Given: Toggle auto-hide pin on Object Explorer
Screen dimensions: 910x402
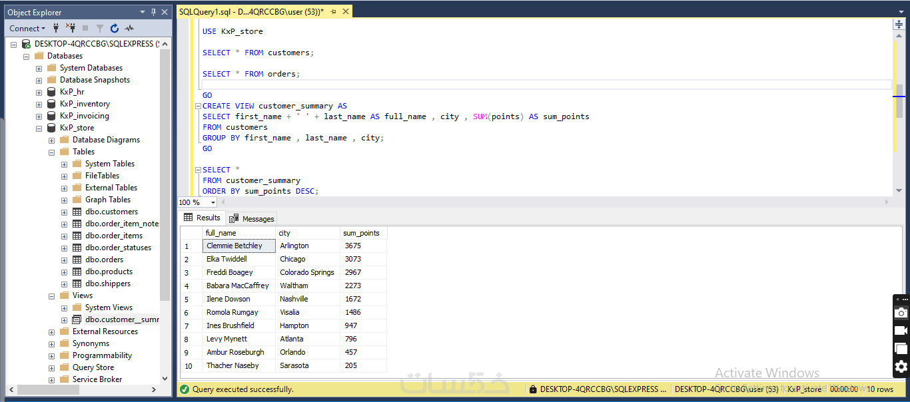Looking at the screenshot, I should click(154, 12).
